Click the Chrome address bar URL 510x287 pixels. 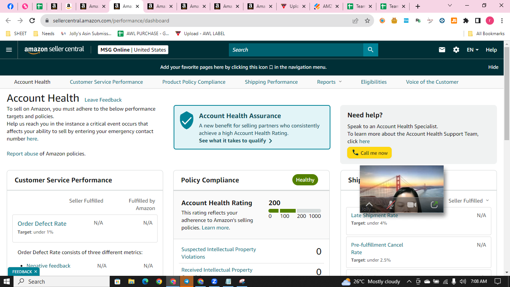(111, 21)
